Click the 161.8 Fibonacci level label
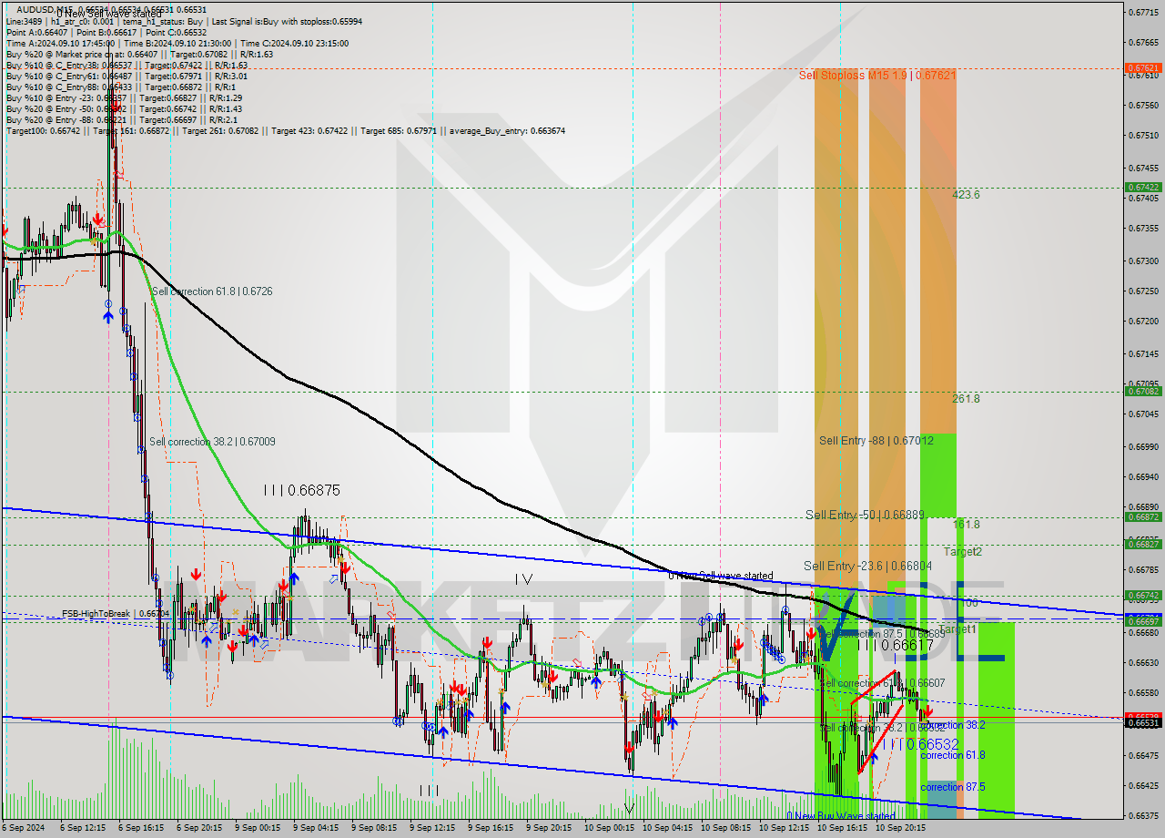1165x838 pixels. point(966,525)
